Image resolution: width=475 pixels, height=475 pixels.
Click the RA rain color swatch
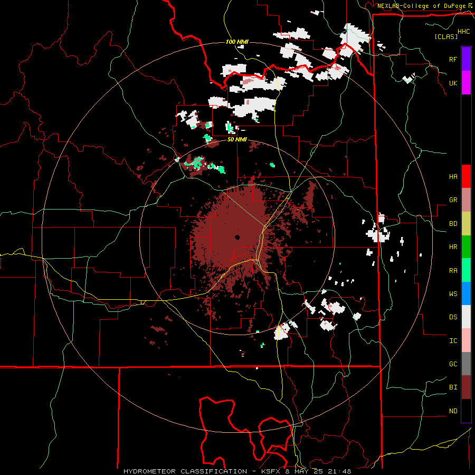pos(466,270)
